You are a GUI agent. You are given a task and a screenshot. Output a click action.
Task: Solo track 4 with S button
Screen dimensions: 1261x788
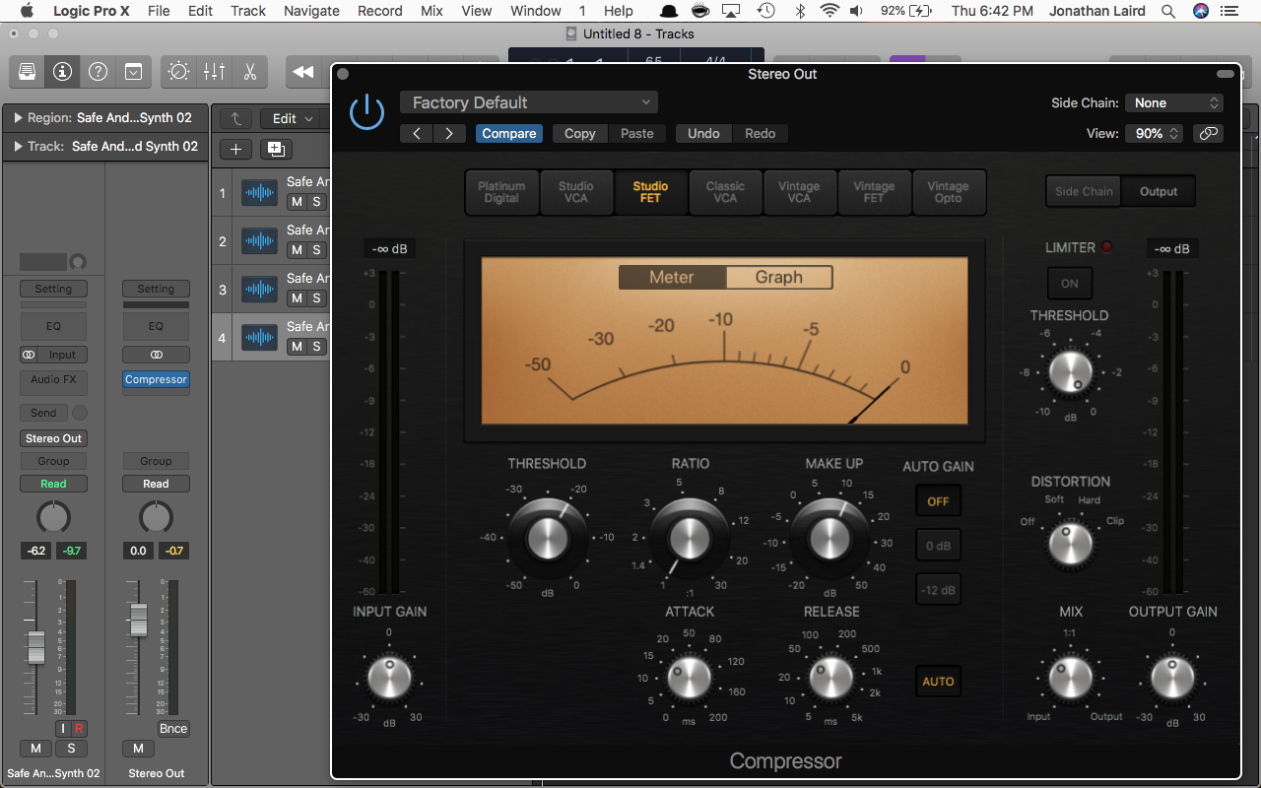(316, 346)
